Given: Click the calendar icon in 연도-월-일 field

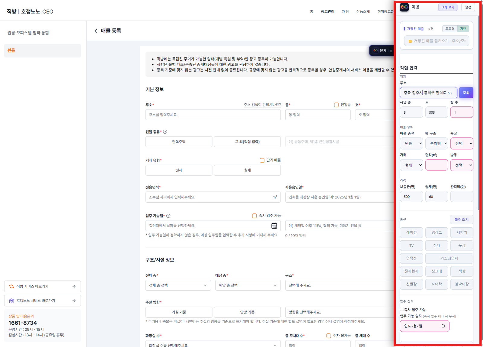Looking at the screenshot, I should (443, 326).
